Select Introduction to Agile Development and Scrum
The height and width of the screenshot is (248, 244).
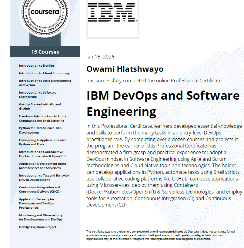[45, 83]
